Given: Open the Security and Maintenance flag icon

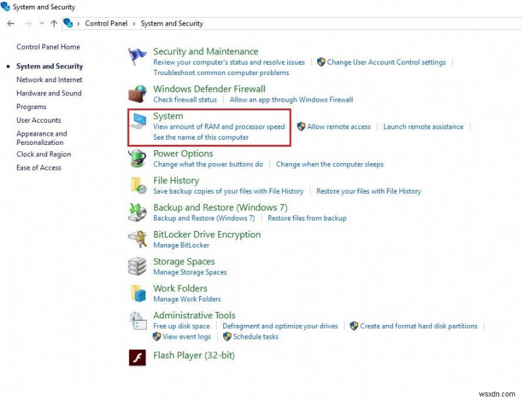Looking at the screenshot, I should pos(137,55).
